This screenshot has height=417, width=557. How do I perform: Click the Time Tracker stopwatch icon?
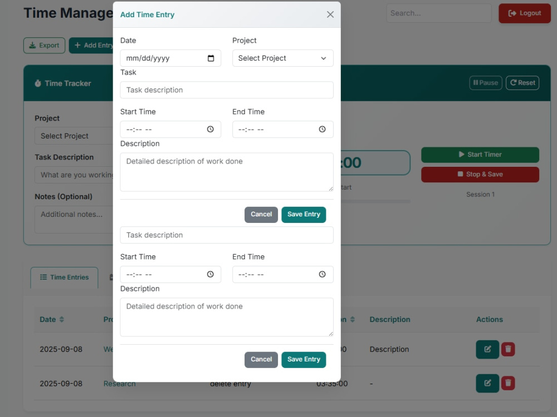pos(38,83)
